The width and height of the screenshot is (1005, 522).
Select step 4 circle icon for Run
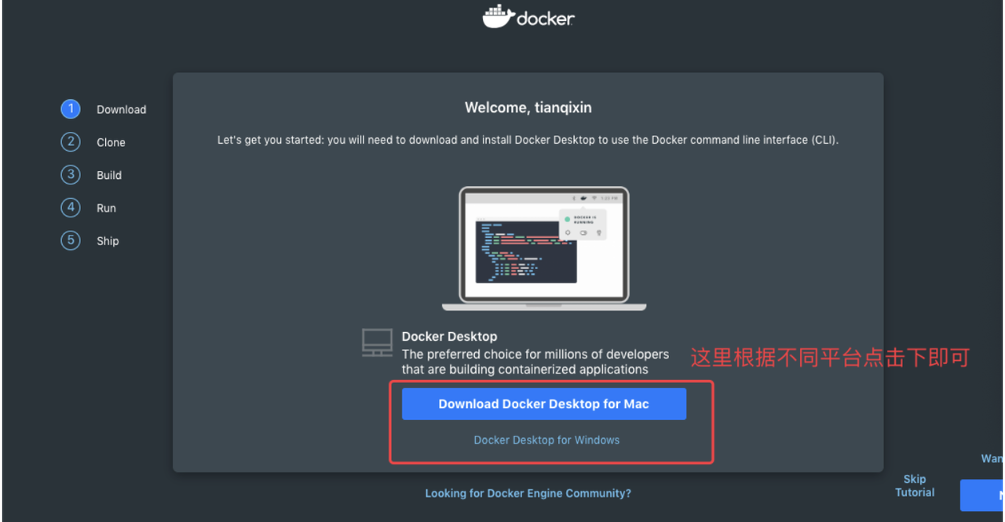71,208
